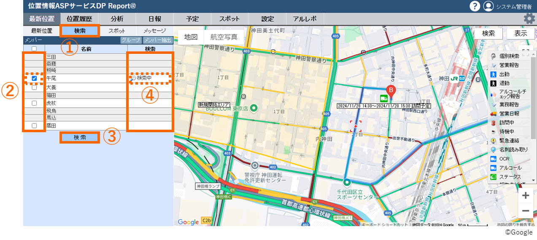The width and height of the screenshot is (537, 240).
Task: Open the 設定 main tab
Action: point(267,19)
